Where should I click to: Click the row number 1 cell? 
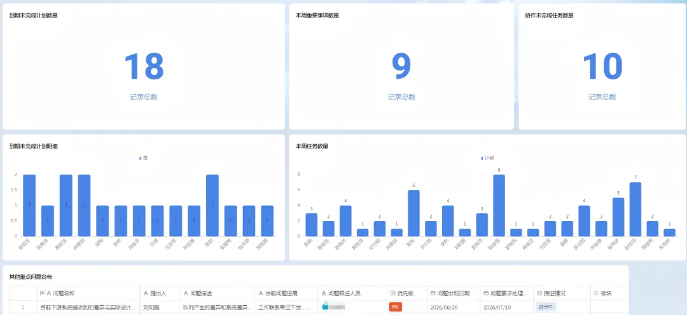coord(24,307)
